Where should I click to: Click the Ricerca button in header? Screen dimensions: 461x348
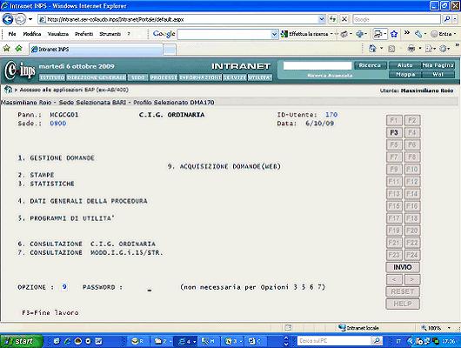point(370,65)
